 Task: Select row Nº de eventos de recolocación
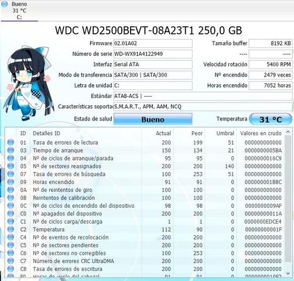[x=145, y=237]
